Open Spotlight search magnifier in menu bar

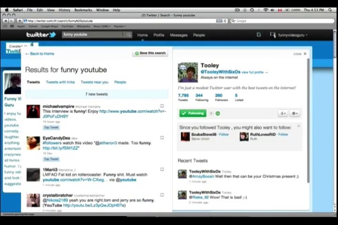pos(330,10)
